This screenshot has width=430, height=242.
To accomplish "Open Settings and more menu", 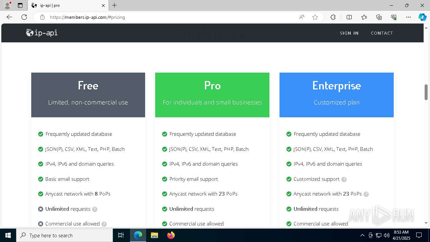I will click(x=408, y=17).
